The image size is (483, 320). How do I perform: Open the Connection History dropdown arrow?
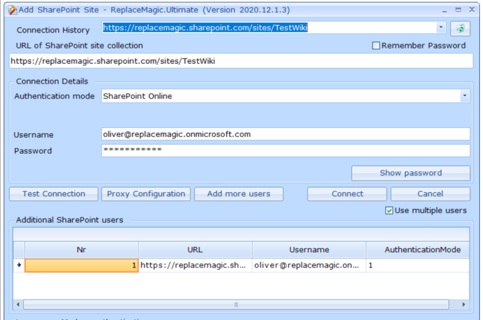coord(441,28)
